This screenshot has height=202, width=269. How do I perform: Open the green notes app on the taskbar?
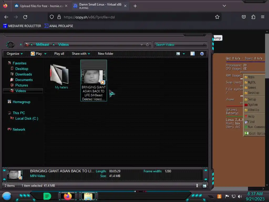pyautogui.click(x=47, y=196)
